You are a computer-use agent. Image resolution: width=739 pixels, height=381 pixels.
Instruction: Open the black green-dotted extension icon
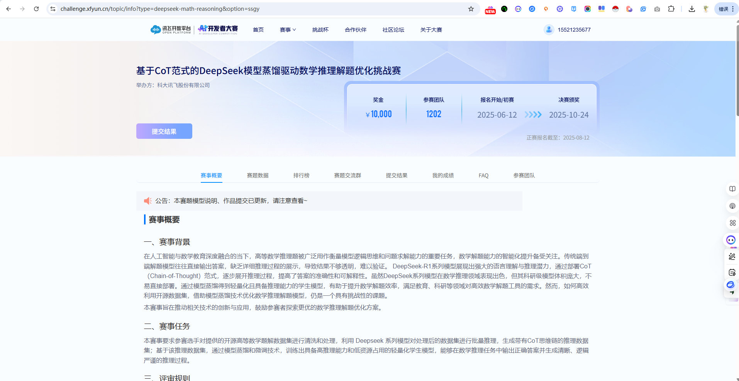click(x=504, y=9)
